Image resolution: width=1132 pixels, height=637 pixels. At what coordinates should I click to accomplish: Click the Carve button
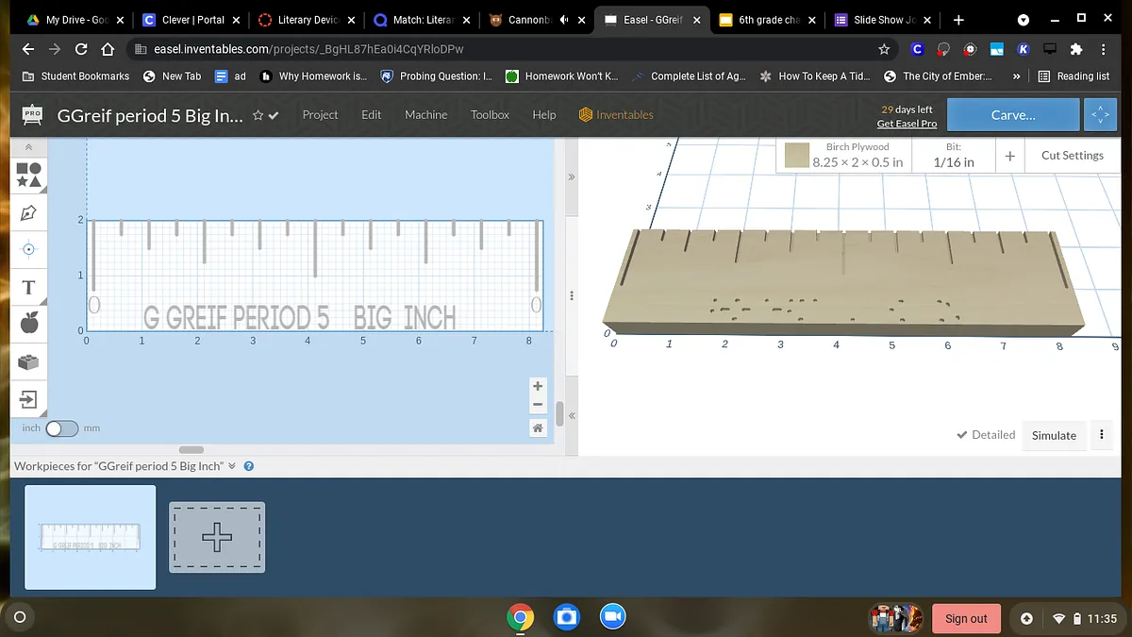point(1013,115)
